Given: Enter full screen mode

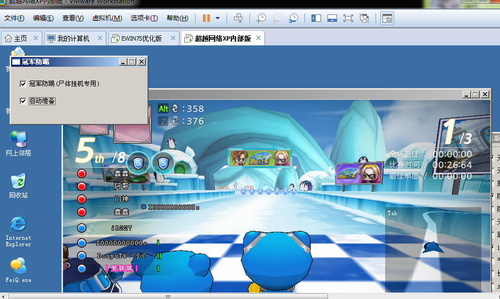Looking at the screenshot, I should tap(348, 18).
